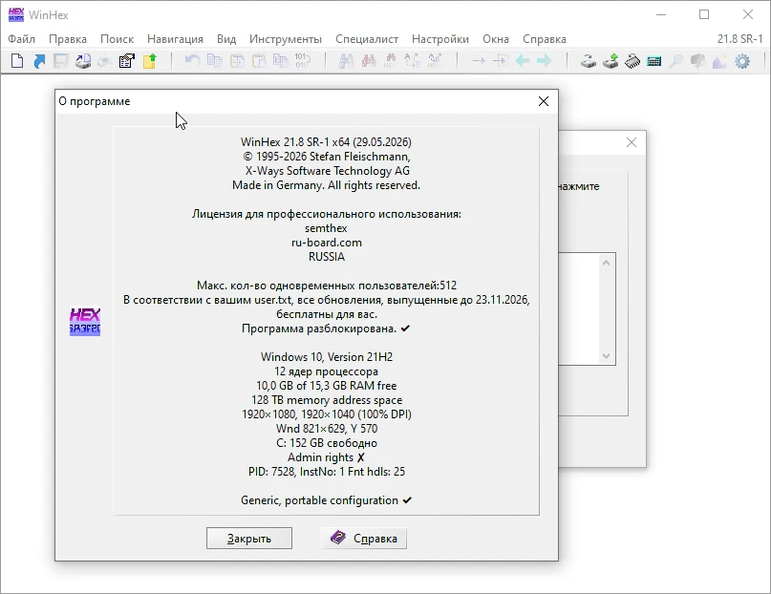Image resolution: width=771 pixels, height=594 pixels.
Task: Open the calculator icon in toolbar
Action: (654, 61)
